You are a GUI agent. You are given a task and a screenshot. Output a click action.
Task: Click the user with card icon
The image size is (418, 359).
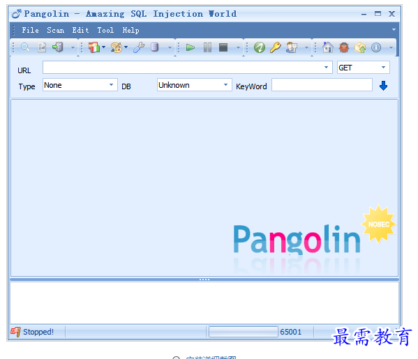coord(292,47)
